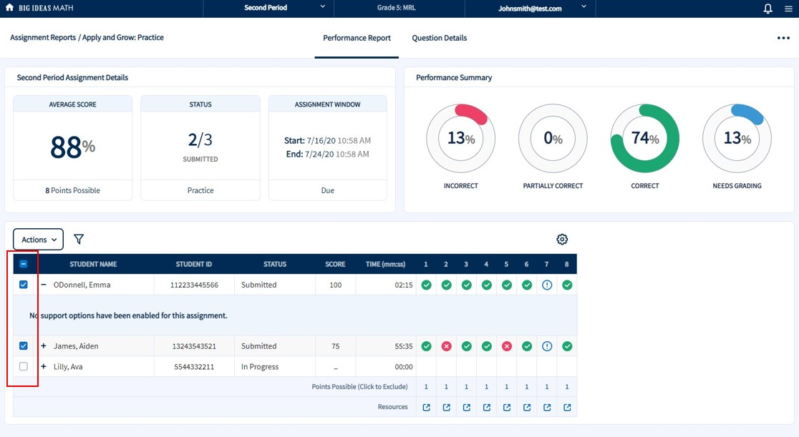Open table settings gear icon
The width and height of the screenshot is (799, 437).
point(562,240)
